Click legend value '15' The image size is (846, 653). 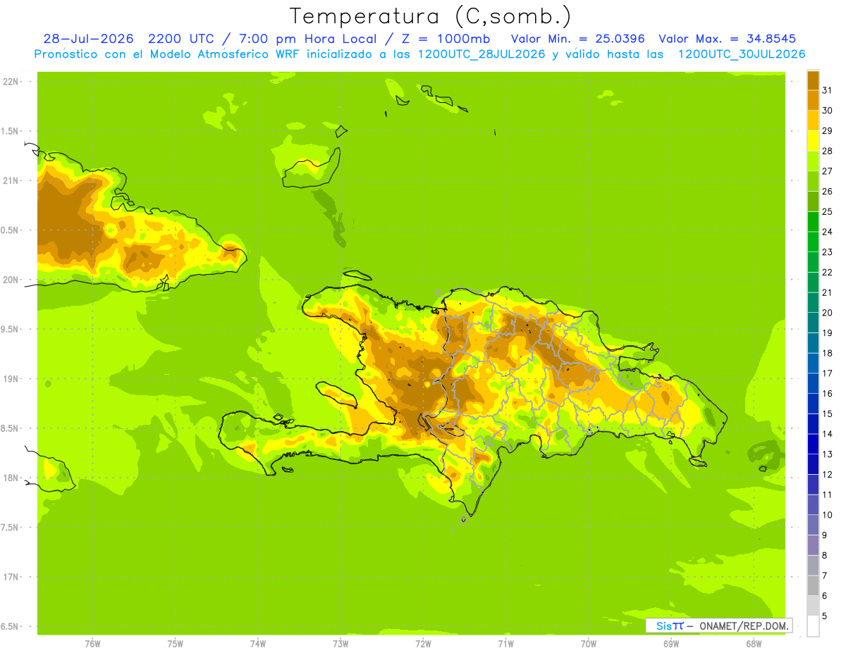(828, 414)
